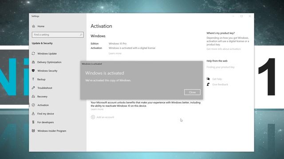Click the Delivery Optimization icon
284x159 pixels.
[33, 62]
